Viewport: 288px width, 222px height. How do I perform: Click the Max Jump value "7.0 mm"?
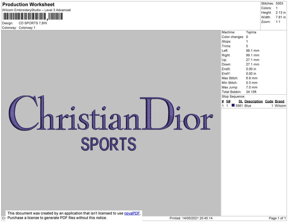[x=252, y=87]
